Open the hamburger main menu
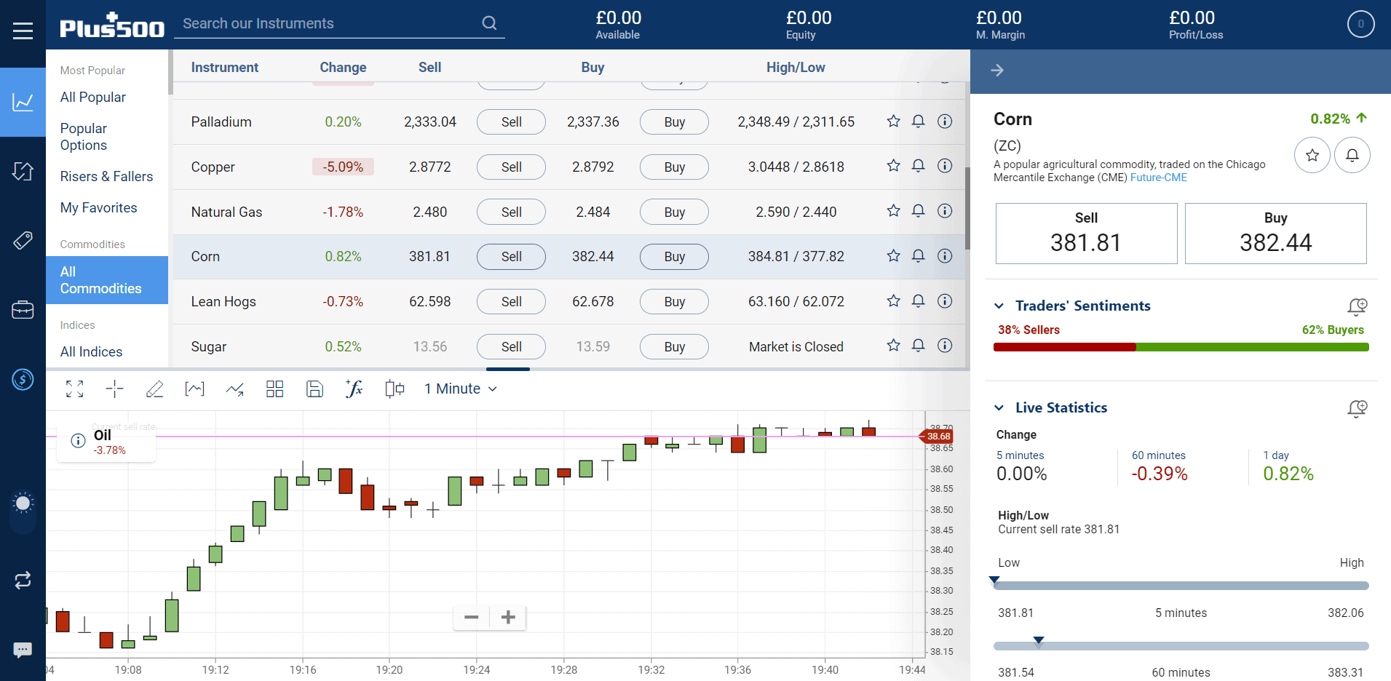Image resolution: width=1391 pixels, height=681 pixels. tap(23, 31)
